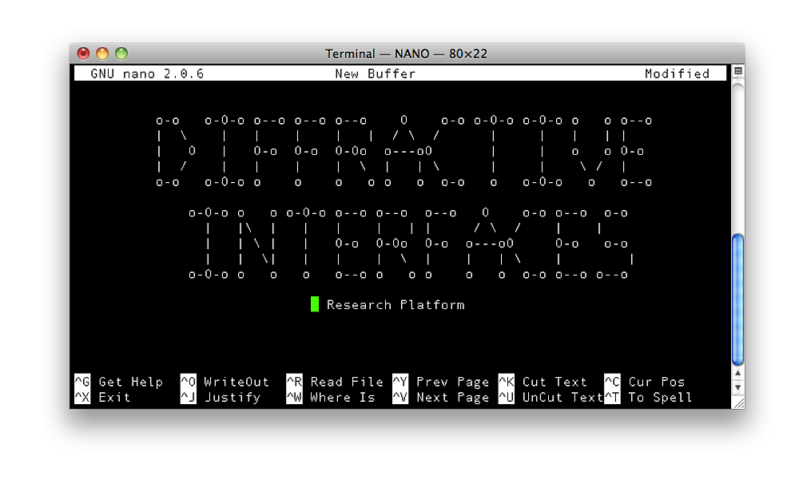Click the yellow minimize window button

pyautogui.click(x=102, y=54)
